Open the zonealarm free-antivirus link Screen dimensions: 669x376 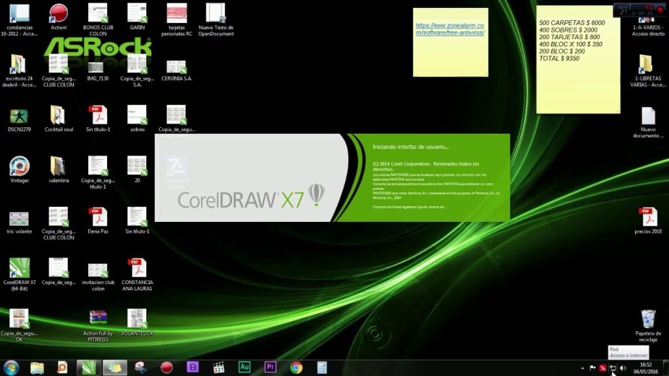tap(449, 29)
